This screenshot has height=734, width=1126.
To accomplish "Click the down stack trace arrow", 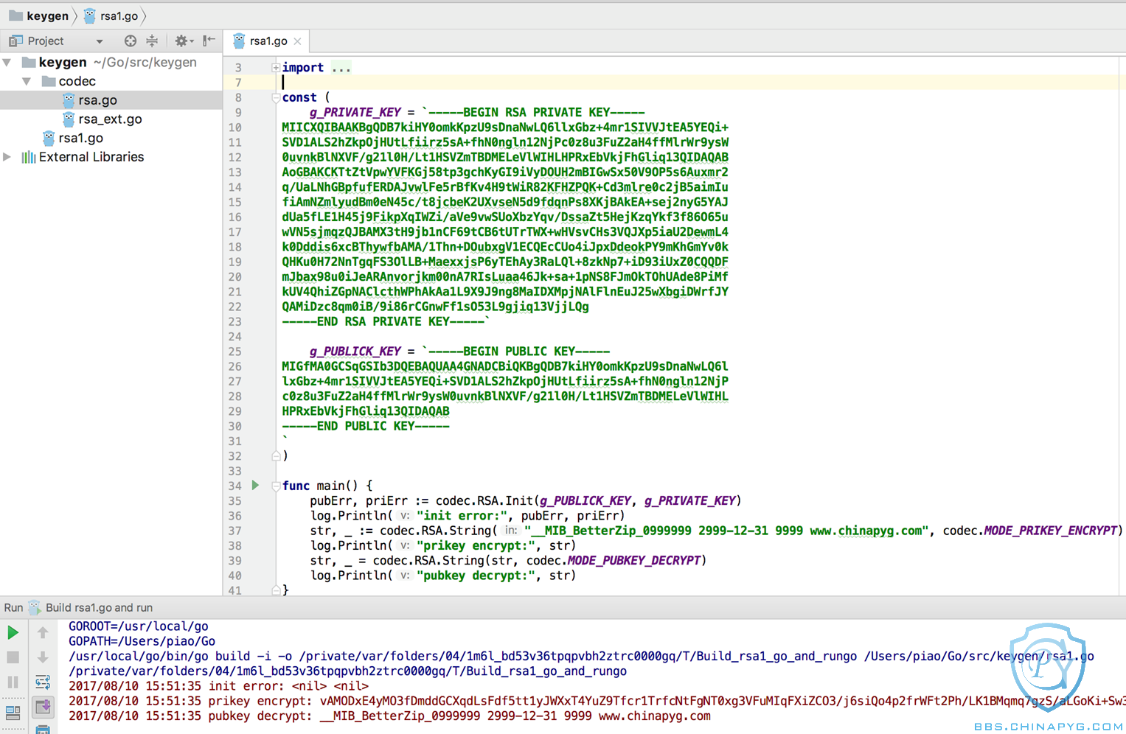I will click(43, 657).
